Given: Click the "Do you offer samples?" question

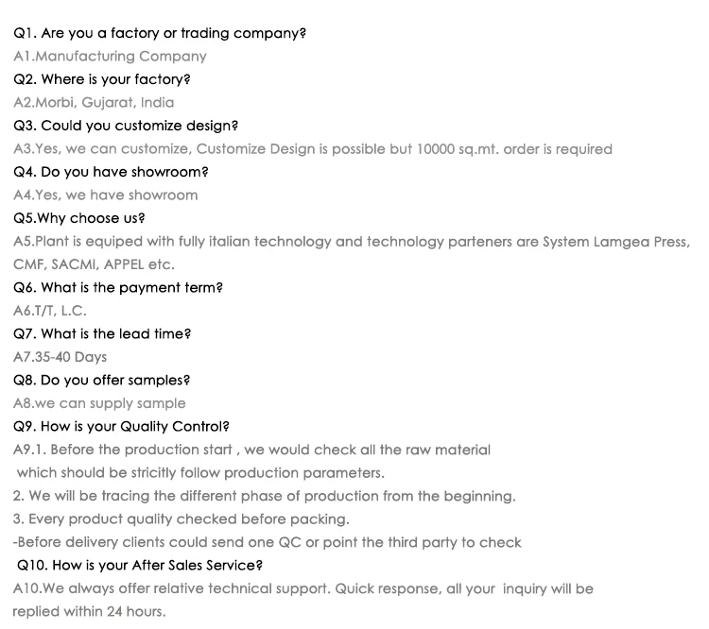Looking at the screenshot, I should pos(102,380).
